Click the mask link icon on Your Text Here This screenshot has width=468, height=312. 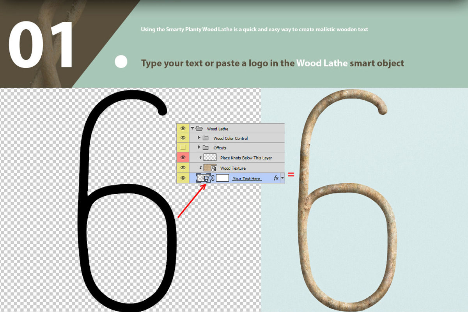coord(213,178)
